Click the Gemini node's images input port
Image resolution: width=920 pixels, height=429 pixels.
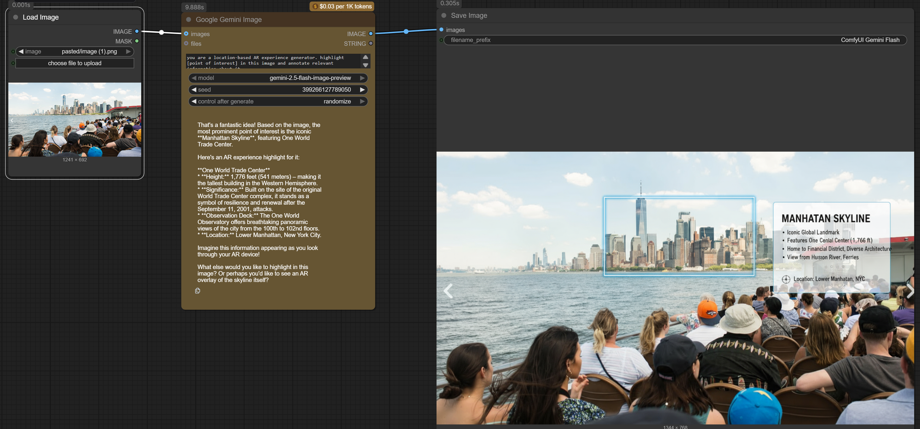(x=186, y=34)
